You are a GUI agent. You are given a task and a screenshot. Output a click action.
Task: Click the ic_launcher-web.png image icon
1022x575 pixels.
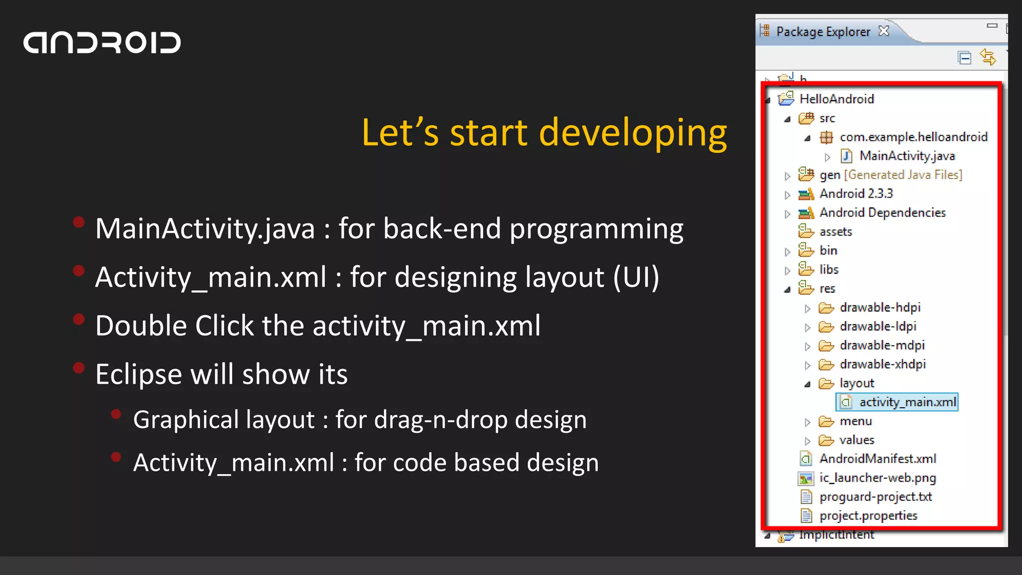coord(805,479)
